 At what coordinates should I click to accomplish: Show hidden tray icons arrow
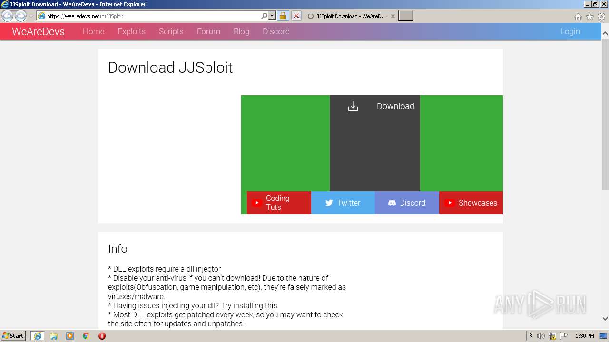pyautogui.click(x=530, y=336)
